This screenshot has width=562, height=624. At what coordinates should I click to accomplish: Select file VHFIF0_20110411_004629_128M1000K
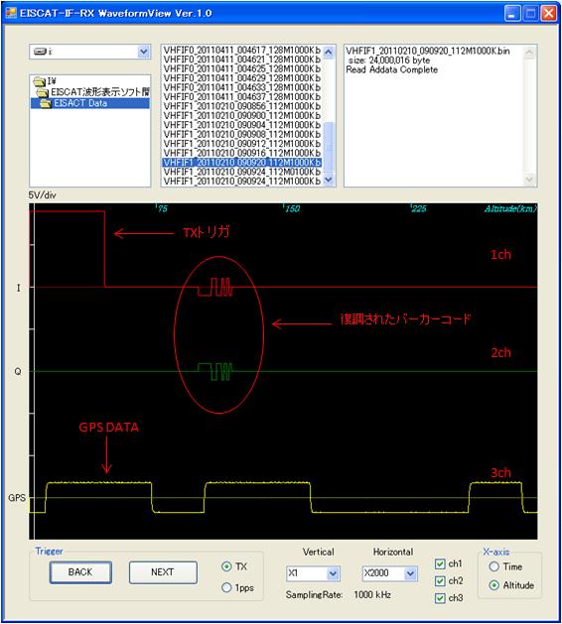click(x=241, y=78)
